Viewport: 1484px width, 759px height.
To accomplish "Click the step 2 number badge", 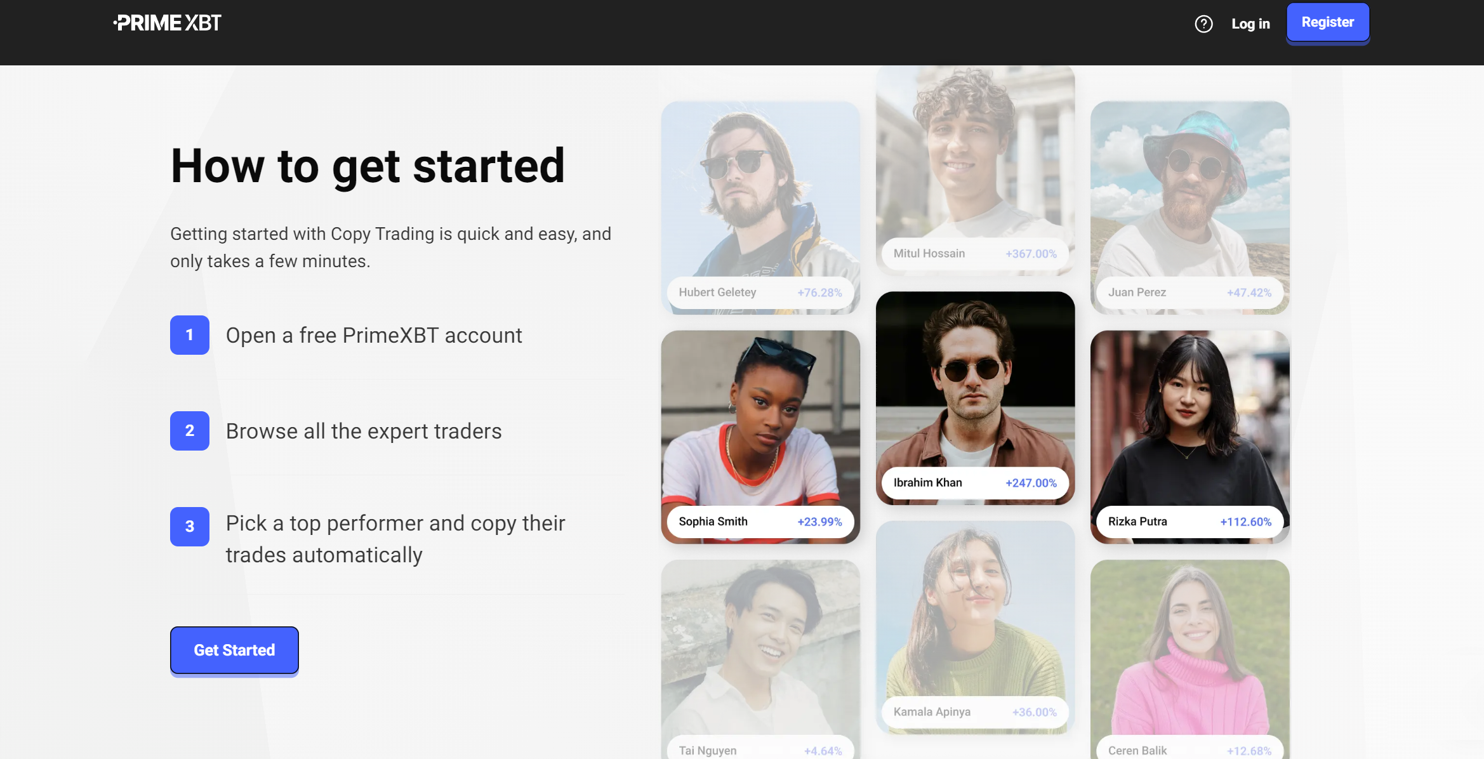I will [x=189, y=431].
